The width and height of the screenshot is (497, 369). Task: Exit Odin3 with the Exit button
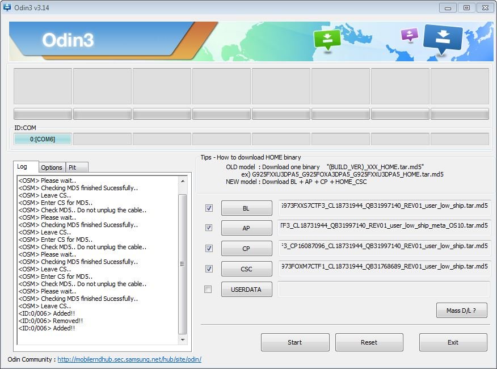click(x=453, y=342)
